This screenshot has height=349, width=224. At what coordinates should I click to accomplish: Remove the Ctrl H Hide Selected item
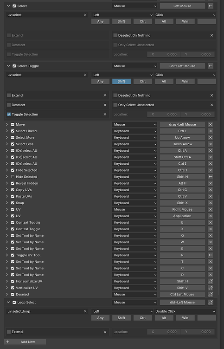211,170
